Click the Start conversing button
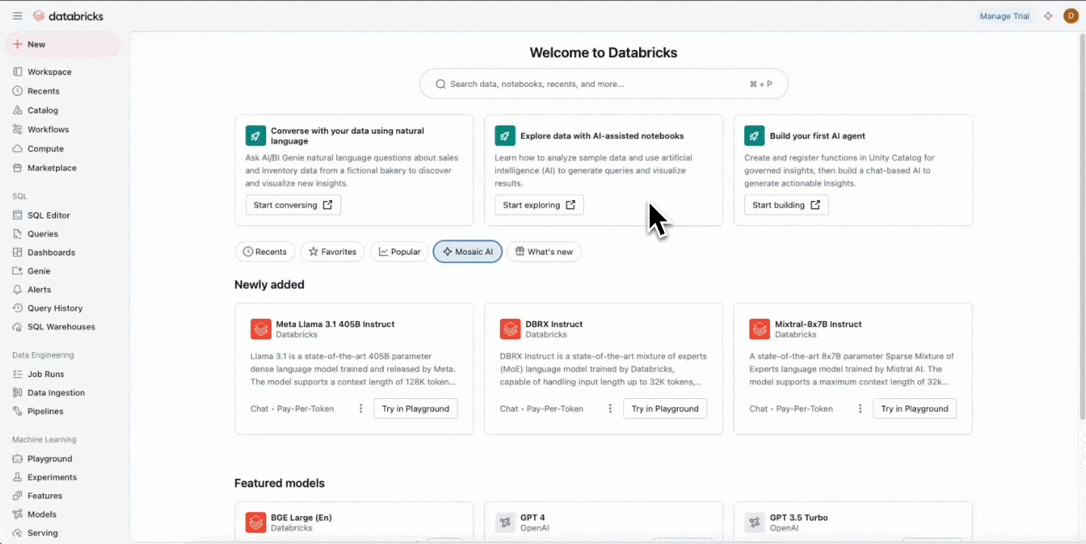The image size is (1086, 544). (x=293, y=205)
